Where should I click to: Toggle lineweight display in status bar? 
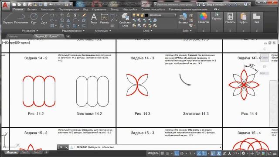click(x=213, y=153)
